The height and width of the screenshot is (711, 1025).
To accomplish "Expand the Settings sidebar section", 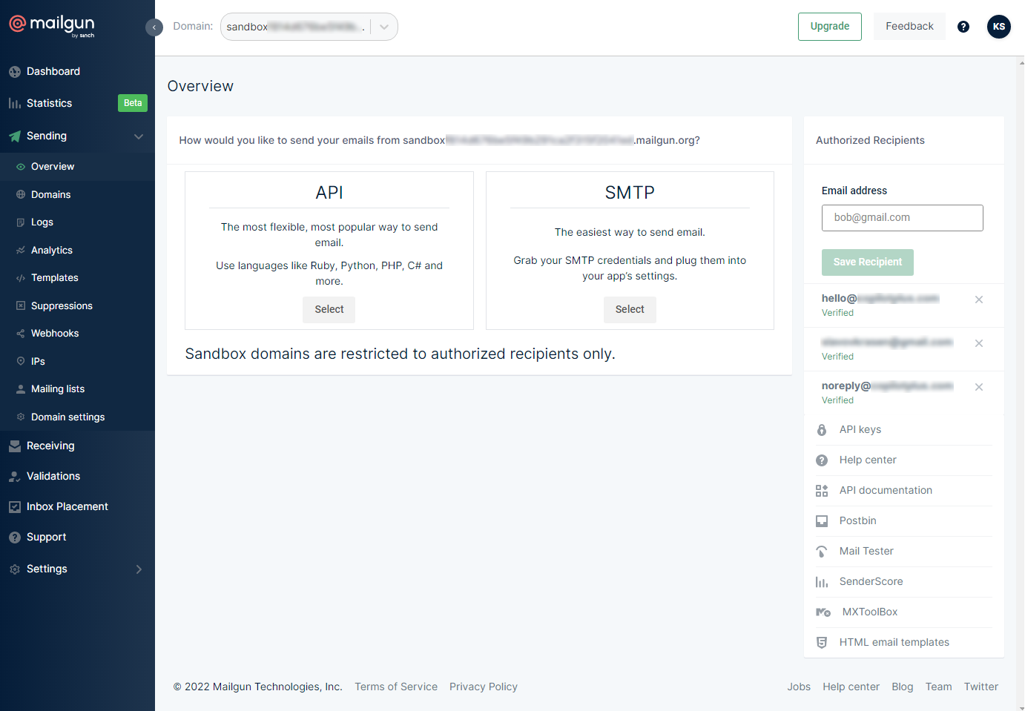I will pos(138,569).
